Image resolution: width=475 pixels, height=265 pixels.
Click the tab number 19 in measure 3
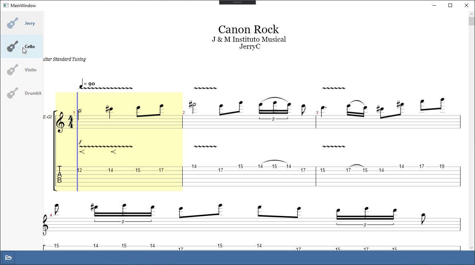tap(442, 166)
